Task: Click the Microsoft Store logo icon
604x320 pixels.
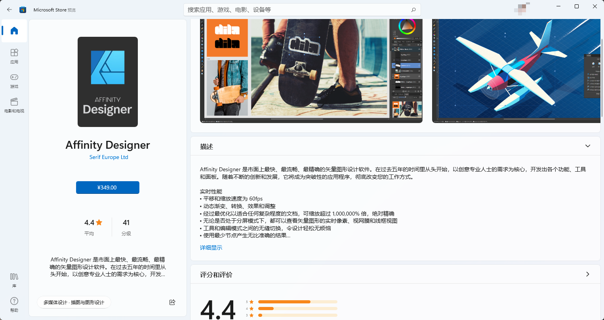Action: tap(23, 9)
